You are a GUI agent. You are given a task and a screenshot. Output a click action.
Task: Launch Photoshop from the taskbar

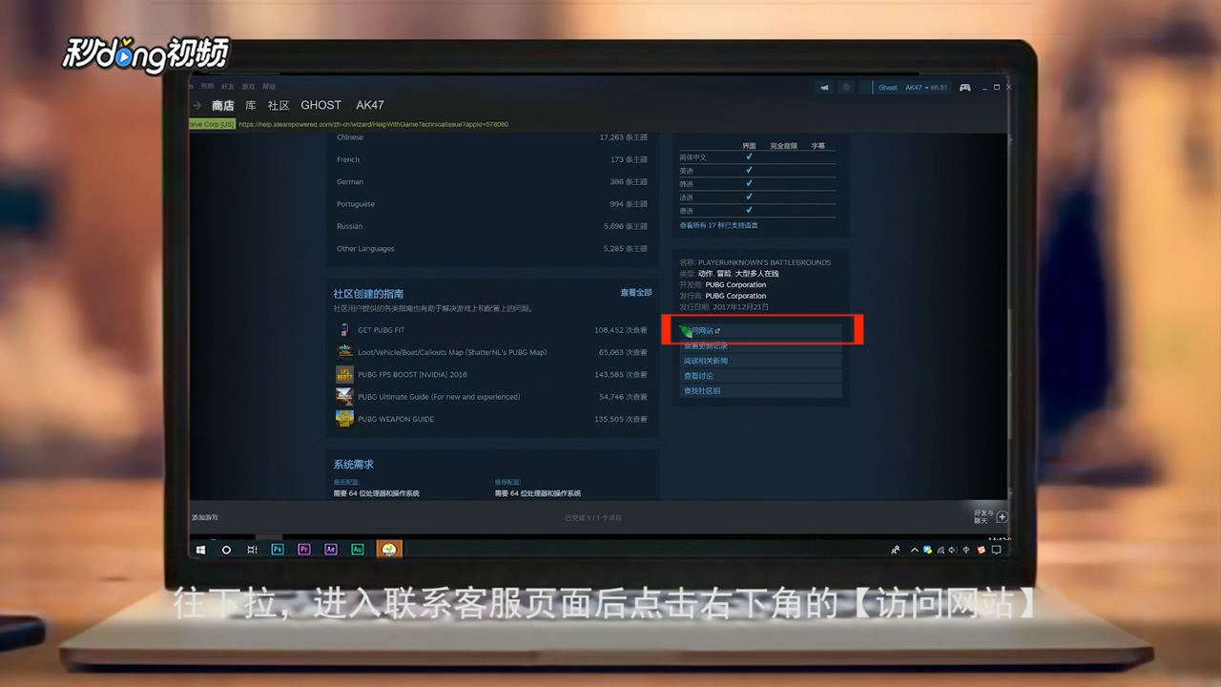278,550
